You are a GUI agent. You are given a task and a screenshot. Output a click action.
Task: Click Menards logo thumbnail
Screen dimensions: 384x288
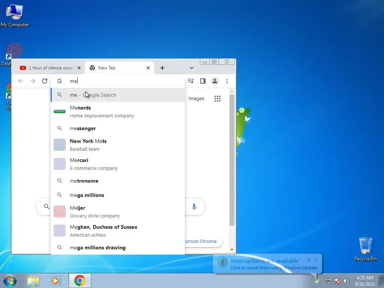pos(60,111)
